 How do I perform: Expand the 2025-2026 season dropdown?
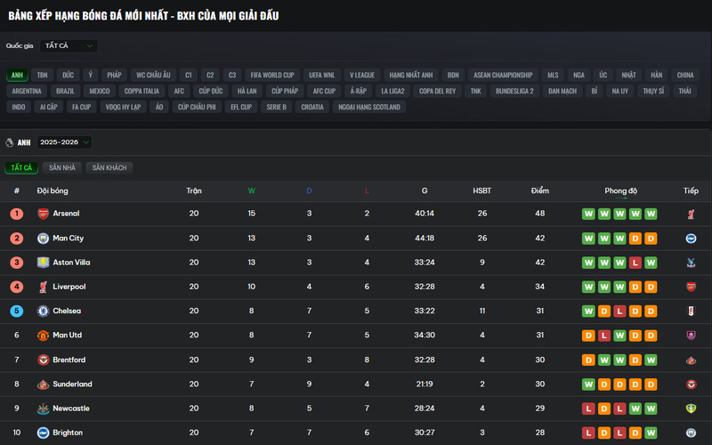(x=65, y=142)
